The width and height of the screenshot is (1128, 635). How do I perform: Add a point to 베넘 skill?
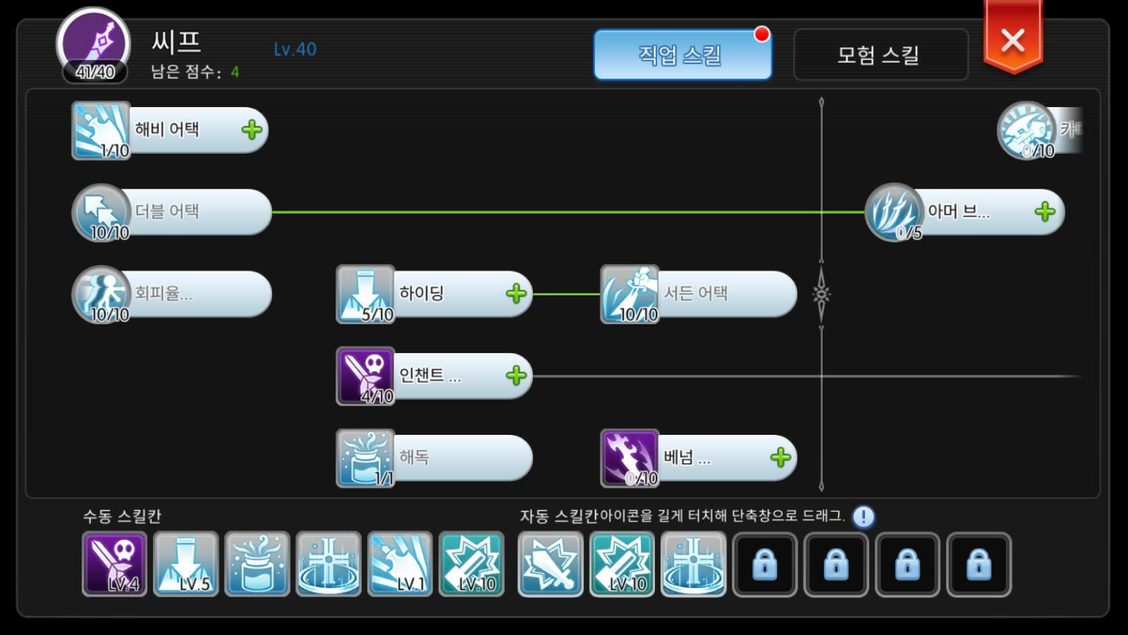pos(780,458)
